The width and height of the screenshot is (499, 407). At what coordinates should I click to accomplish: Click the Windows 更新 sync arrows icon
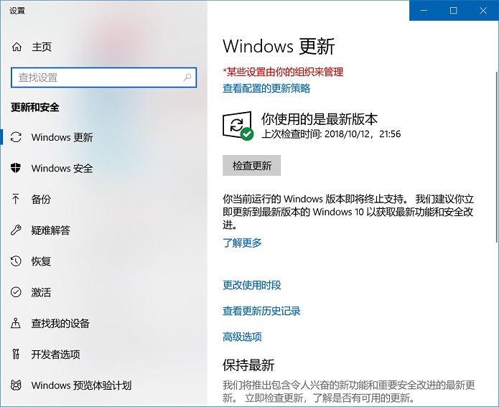tap(16, 137)
